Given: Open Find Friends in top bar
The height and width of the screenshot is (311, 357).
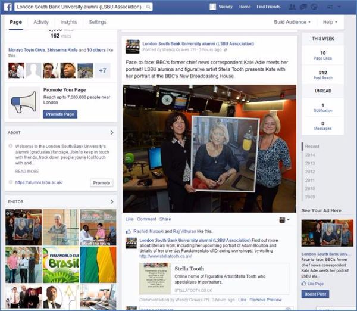Looking at the screenshot, I should point(268,7).
